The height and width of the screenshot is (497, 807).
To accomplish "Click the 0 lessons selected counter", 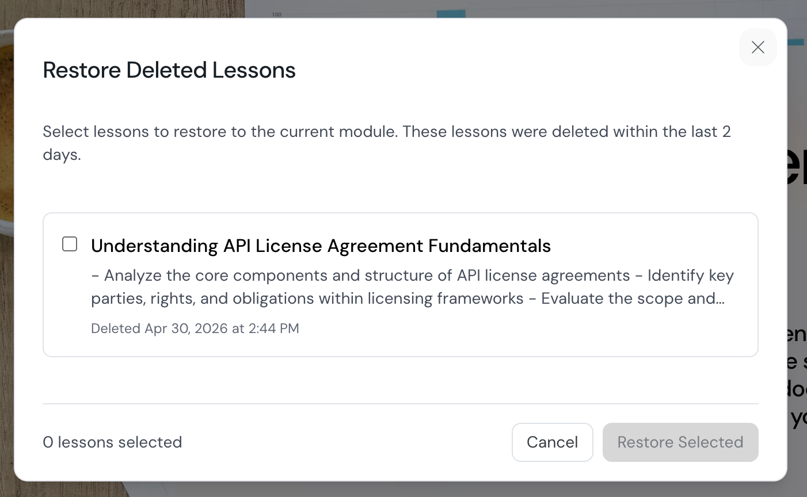I will [112, 442].
